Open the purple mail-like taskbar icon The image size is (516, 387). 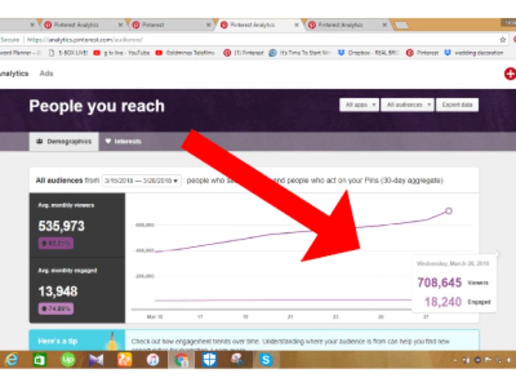point(96,360)
